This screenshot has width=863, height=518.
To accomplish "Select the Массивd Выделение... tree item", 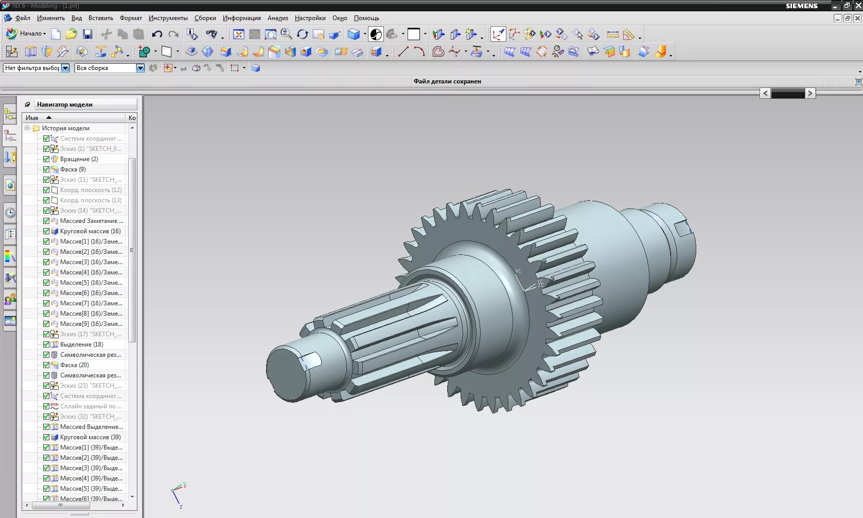I will (92, 427).
